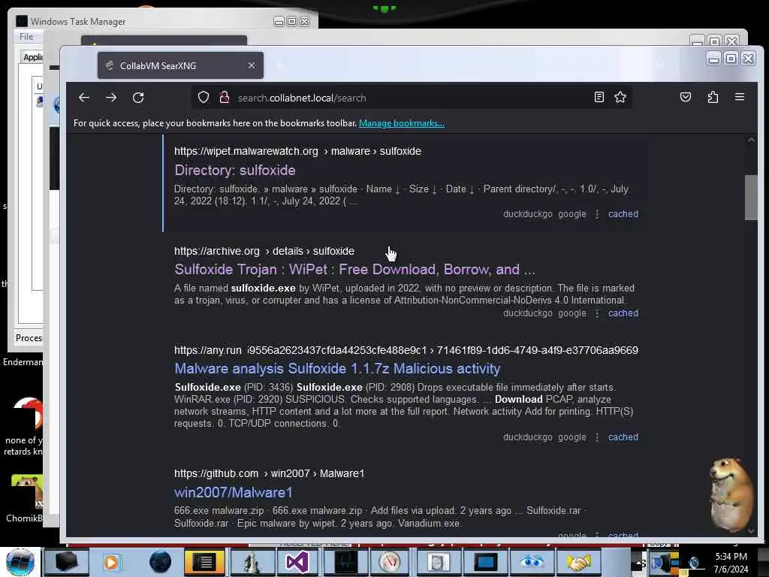Viewport: 769px width, 577px height.
Task: Click the github.com win2007 Malware1 URL
Action: 270,473
